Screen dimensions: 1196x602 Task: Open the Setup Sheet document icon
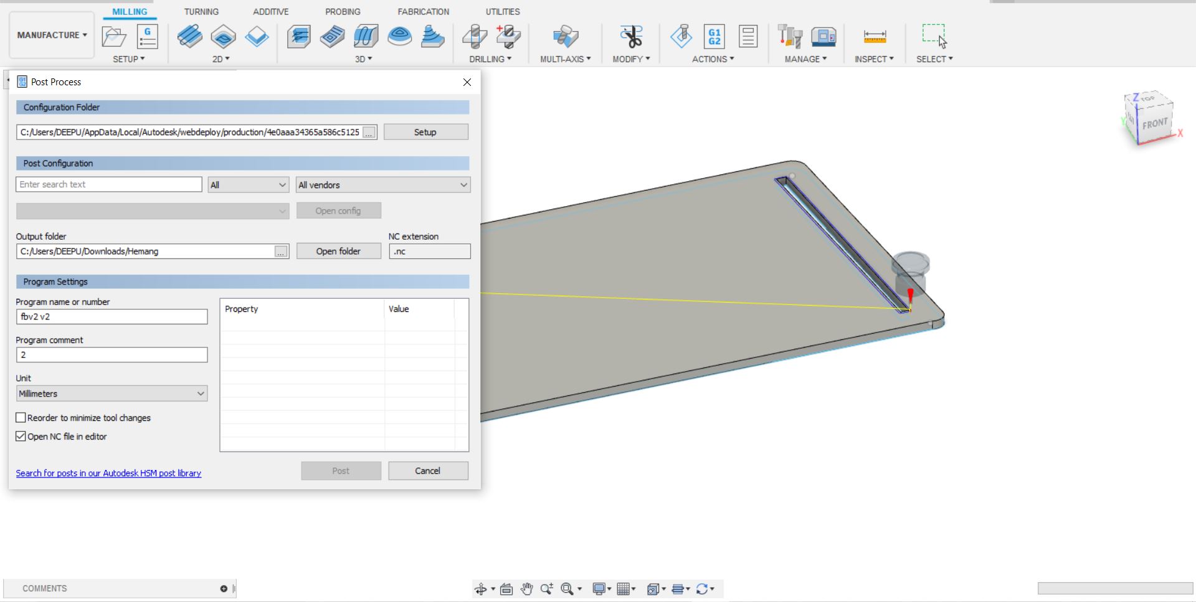pyautogui.click(x=748, y=37)
